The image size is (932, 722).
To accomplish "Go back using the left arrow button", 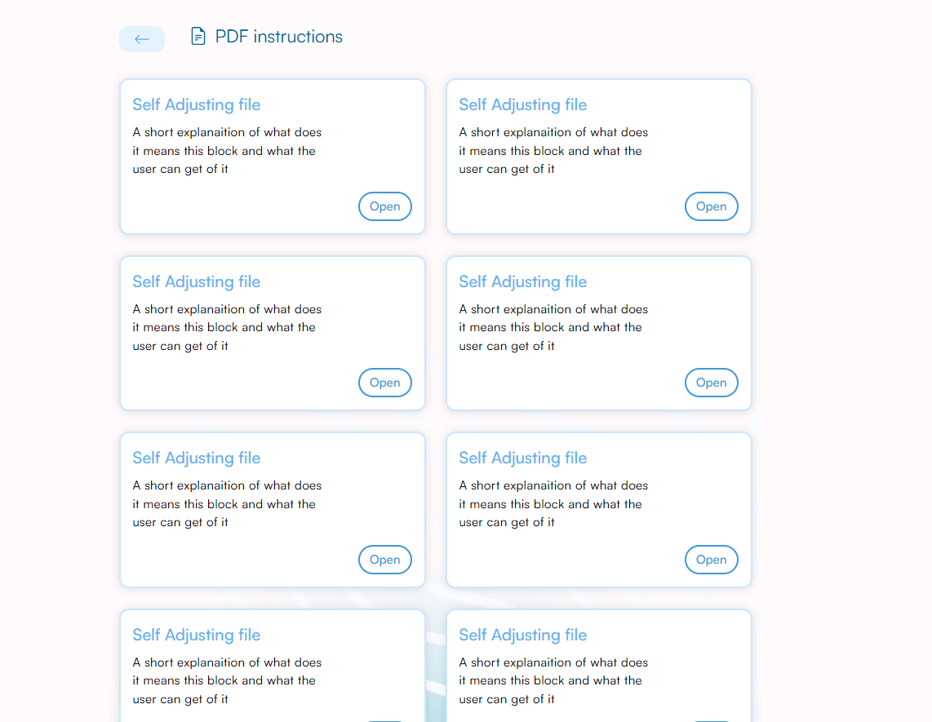I will 142,39.
